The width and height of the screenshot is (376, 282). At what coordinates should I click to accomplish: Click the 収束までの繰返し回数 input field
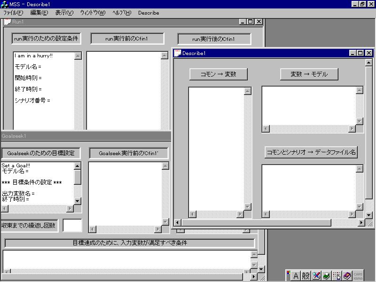[72, 226]
